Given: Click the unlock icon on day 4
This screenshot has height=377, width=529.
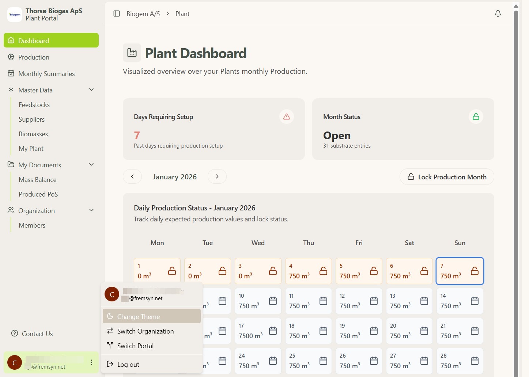Looking at the screenshot, I should tap(323, 271).
